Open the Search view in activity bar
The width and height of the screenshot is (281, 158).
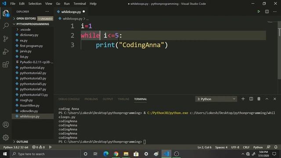tap(6, 25)
